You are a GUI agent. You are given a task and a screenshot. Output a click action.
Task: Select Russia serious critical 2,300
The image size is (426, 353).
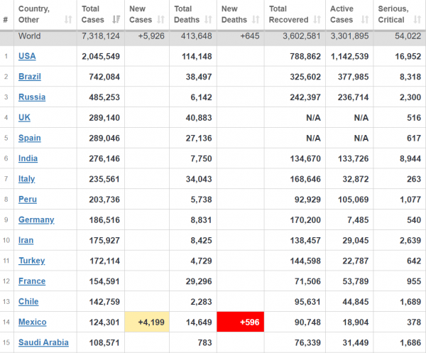pyautogui.click(x=410, y=97)
